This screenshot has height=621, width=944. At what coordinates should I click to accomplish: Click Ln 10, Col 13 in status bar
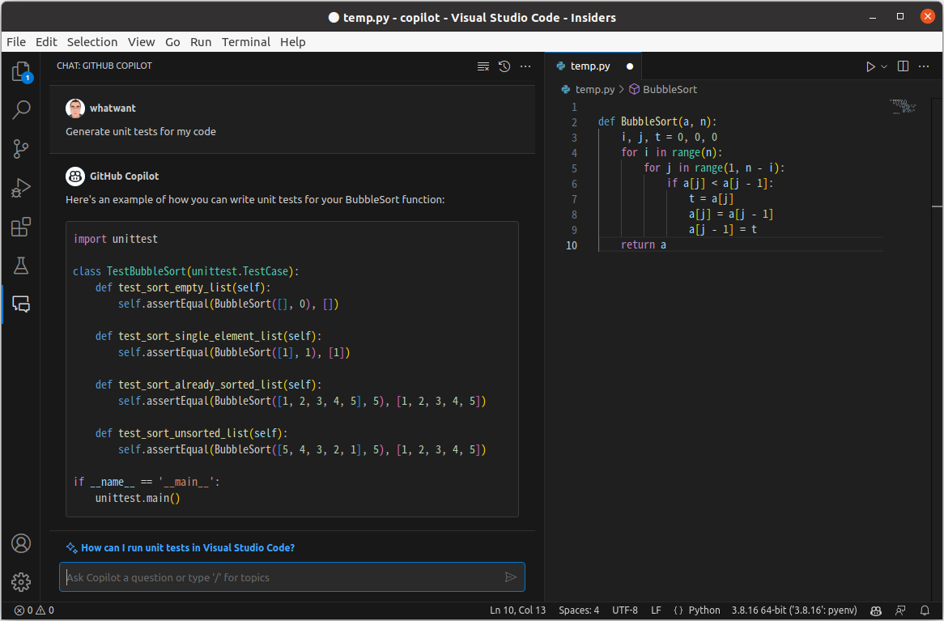coord(518,610)
